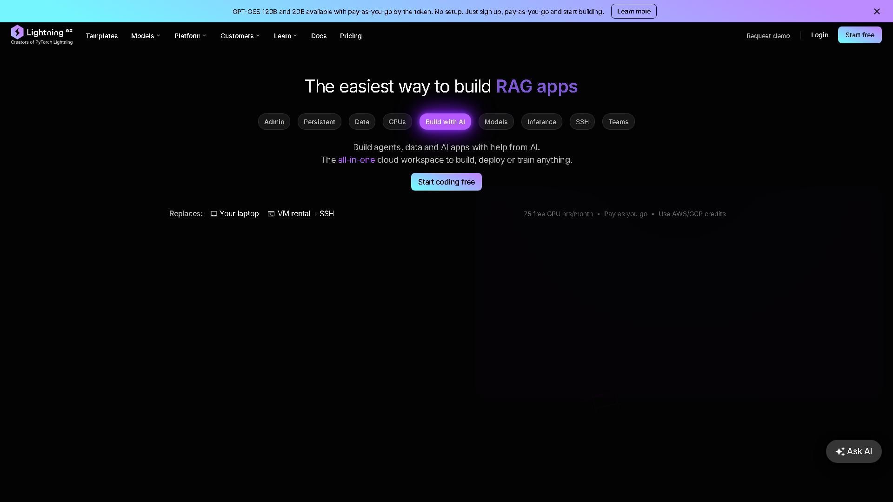Viewport: 893px width, 502px height.
Task: Click Learn more in the banner
Action: click(633, 11)
